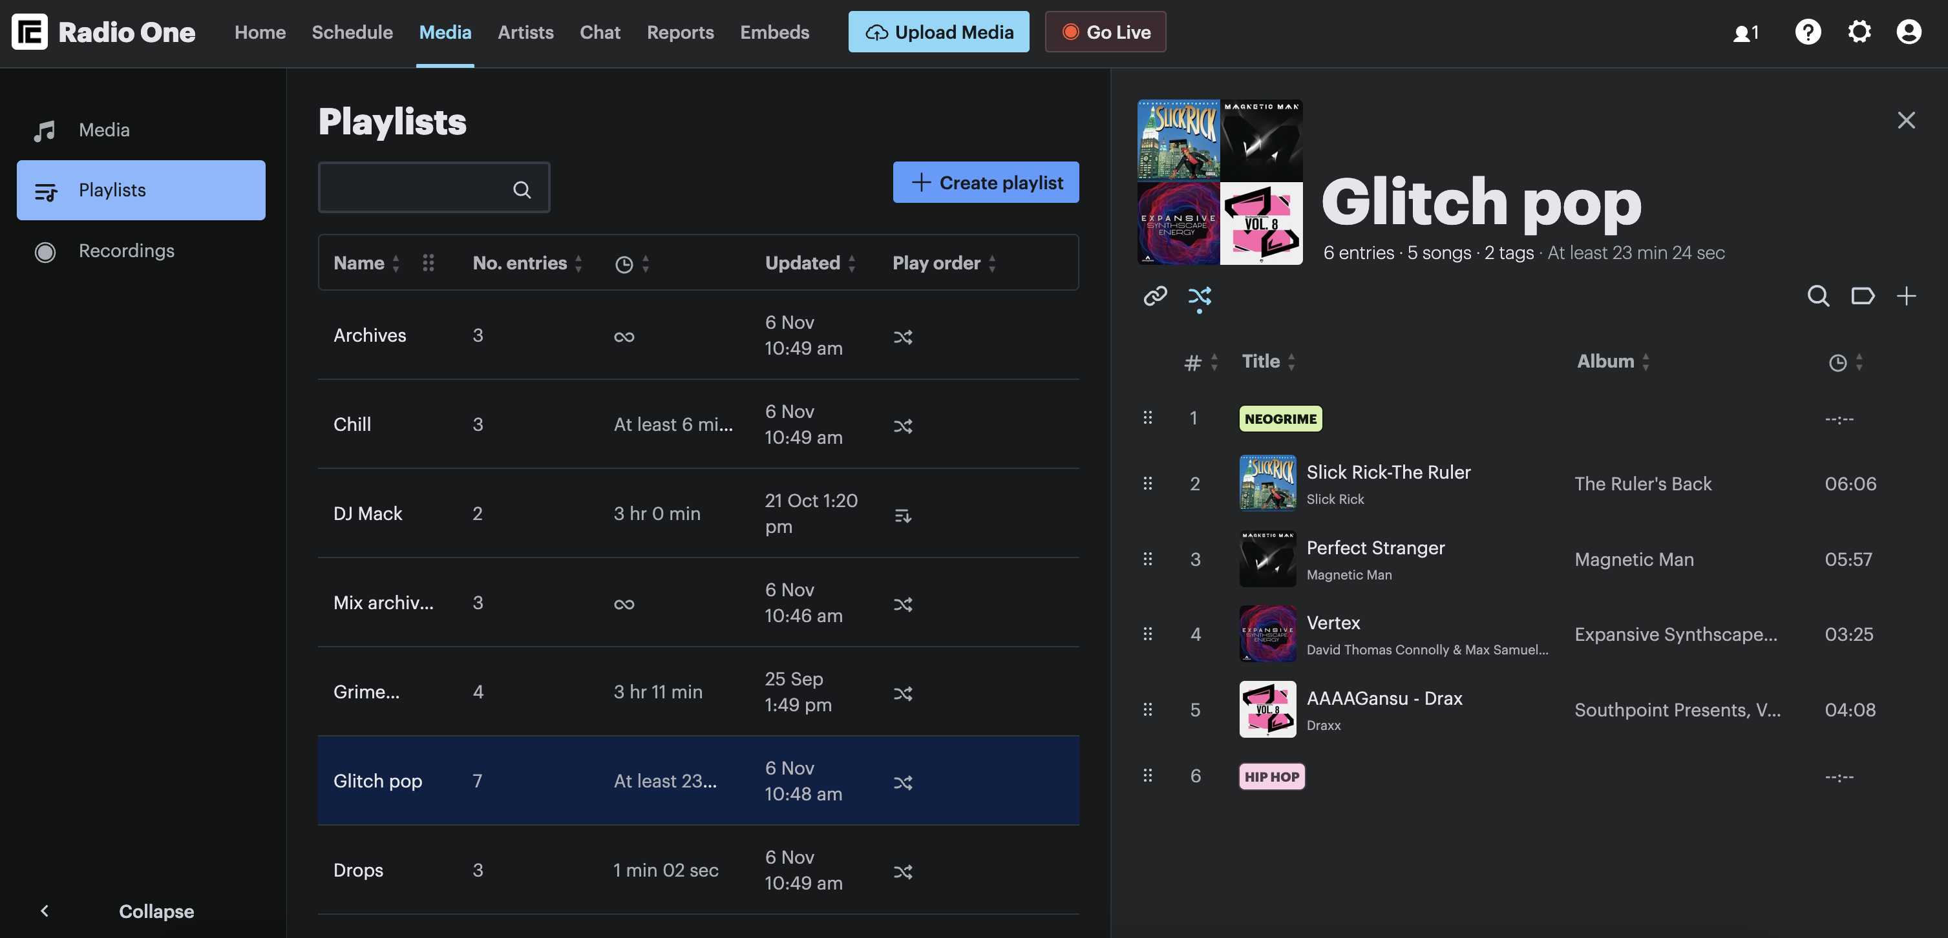Open the user account profile icon
Viewport: 1948px width, 938px height.
[1908, 32]
